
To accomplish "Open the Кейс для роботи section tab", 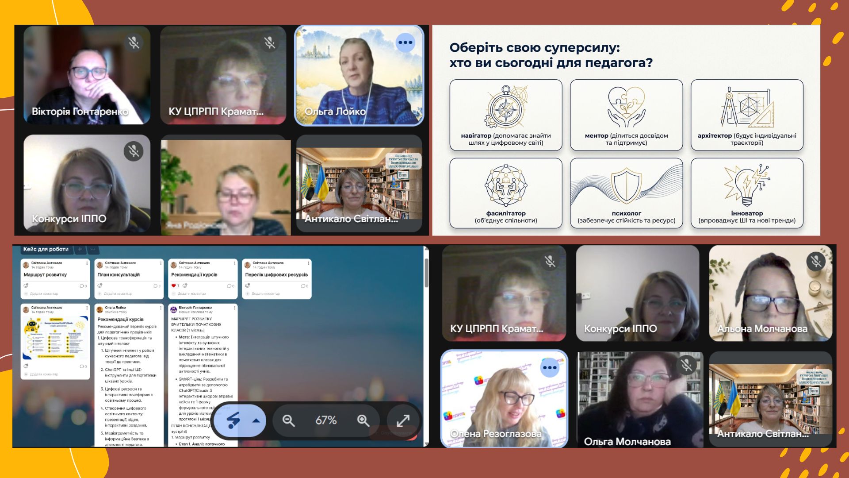I will [x=46, y=249].
